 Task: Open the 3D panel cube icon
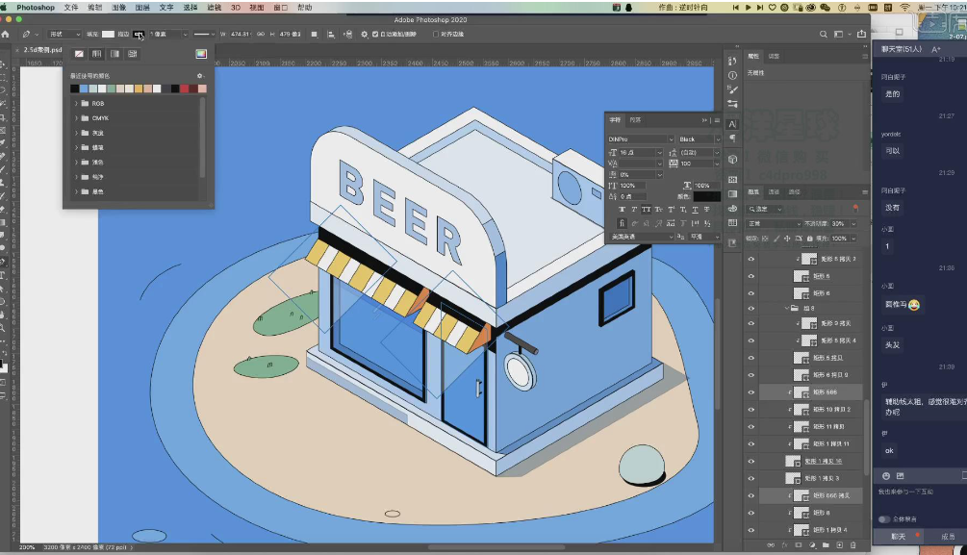point(732,160)
